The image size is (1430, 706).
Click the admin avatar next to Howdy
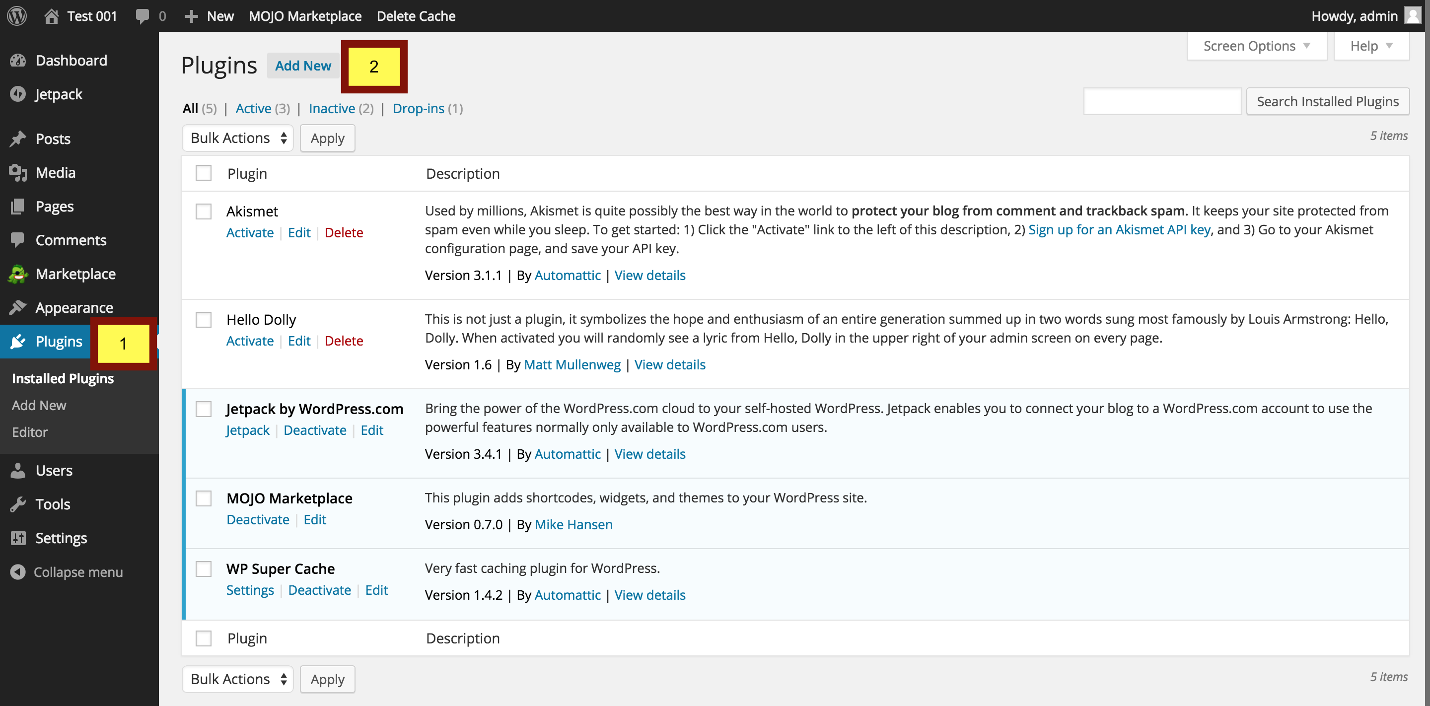click(x=1412, y=15)
